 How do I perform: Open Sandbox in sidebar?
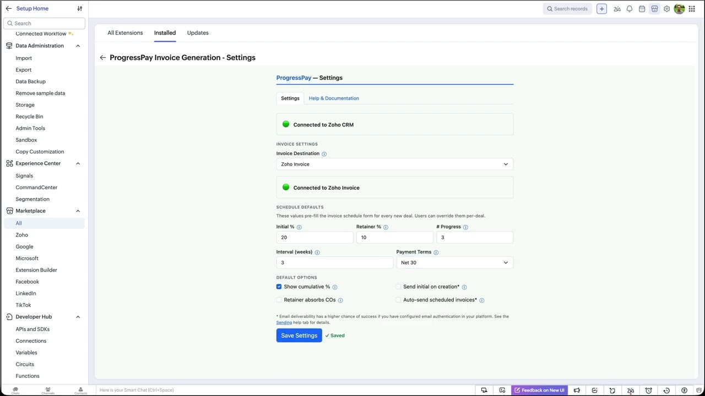pos(26,140)
